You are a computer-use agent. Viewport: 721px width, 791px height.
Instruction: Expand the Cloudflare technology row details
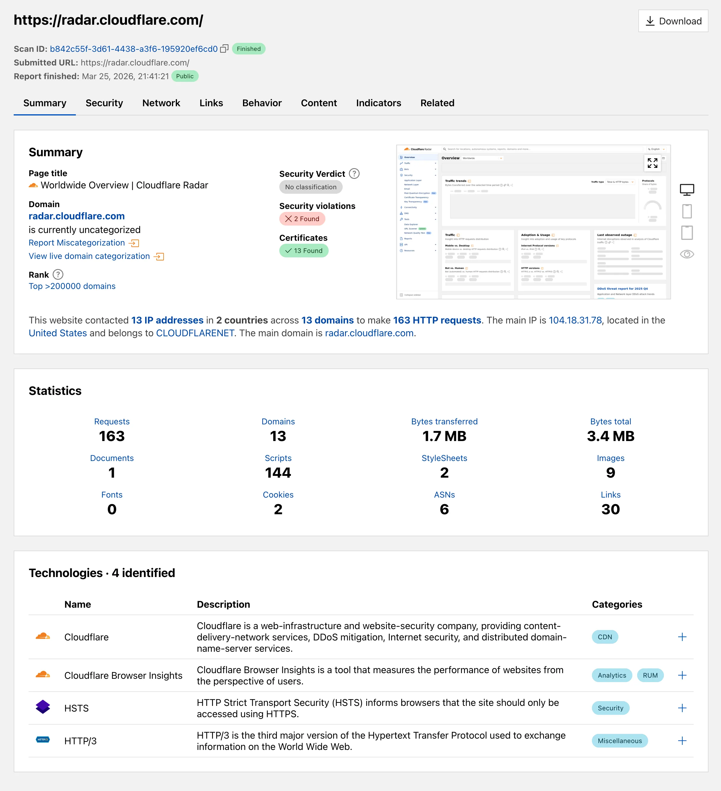tap(682, 637)
